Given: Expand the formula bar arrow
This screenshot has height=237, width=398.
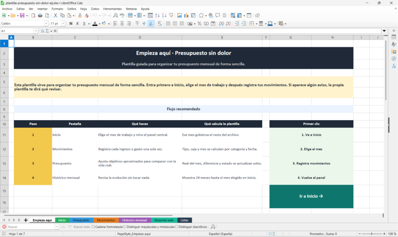Looking at the screenshot, I should pos(384,31).
